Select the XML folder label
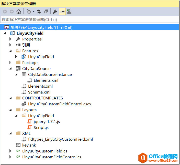This screenshot has width=180, height=165. point(26,133)
